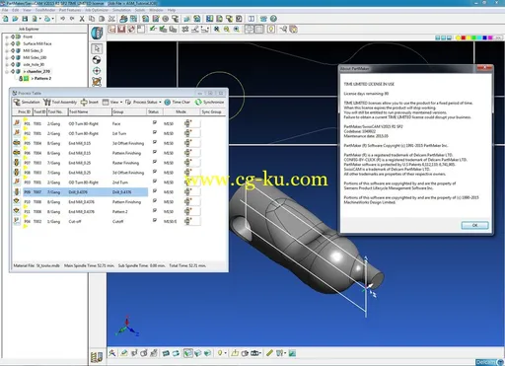Toggle Status checkbox for the Pattern 2 process
Image resolution: width=505 pixels, height=366 pixels.
155,210
